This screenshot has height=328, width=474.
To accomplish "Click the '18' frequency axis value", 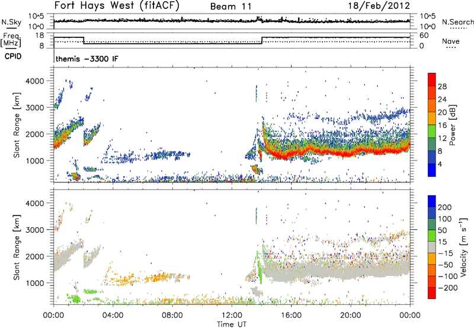I will click(x=40, y=36).
